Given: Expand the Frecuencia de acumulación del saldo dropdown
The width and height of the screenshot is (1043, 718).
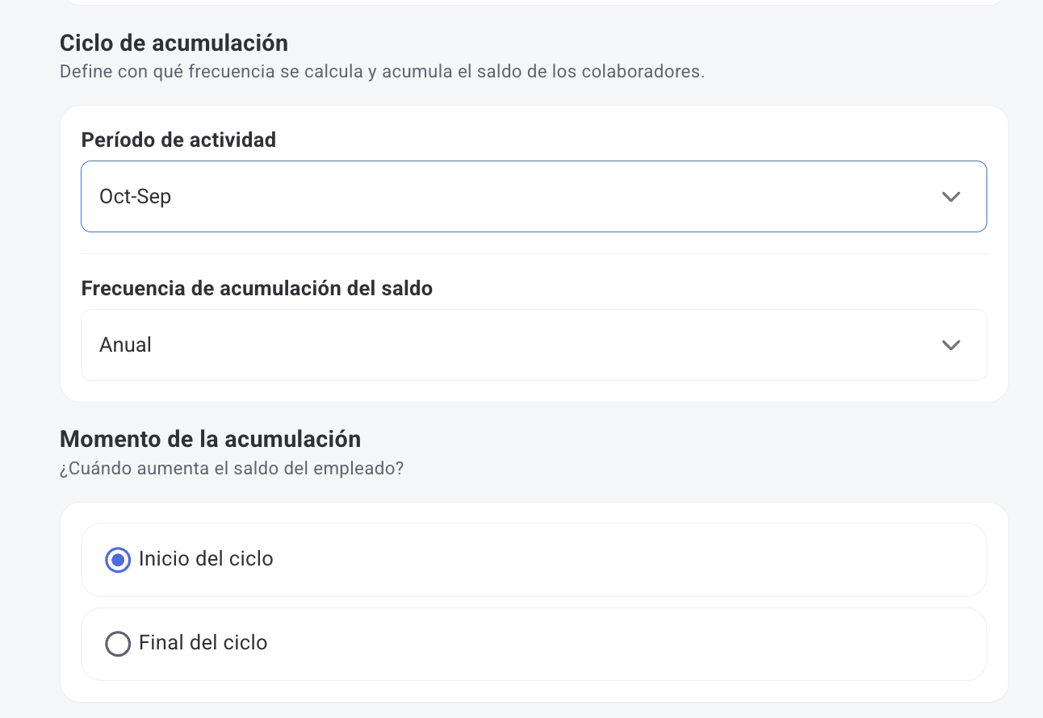Looking at the screenshot, I should (533, 344).
